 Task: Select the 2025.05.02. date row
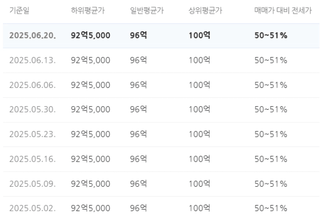[161, 207]
